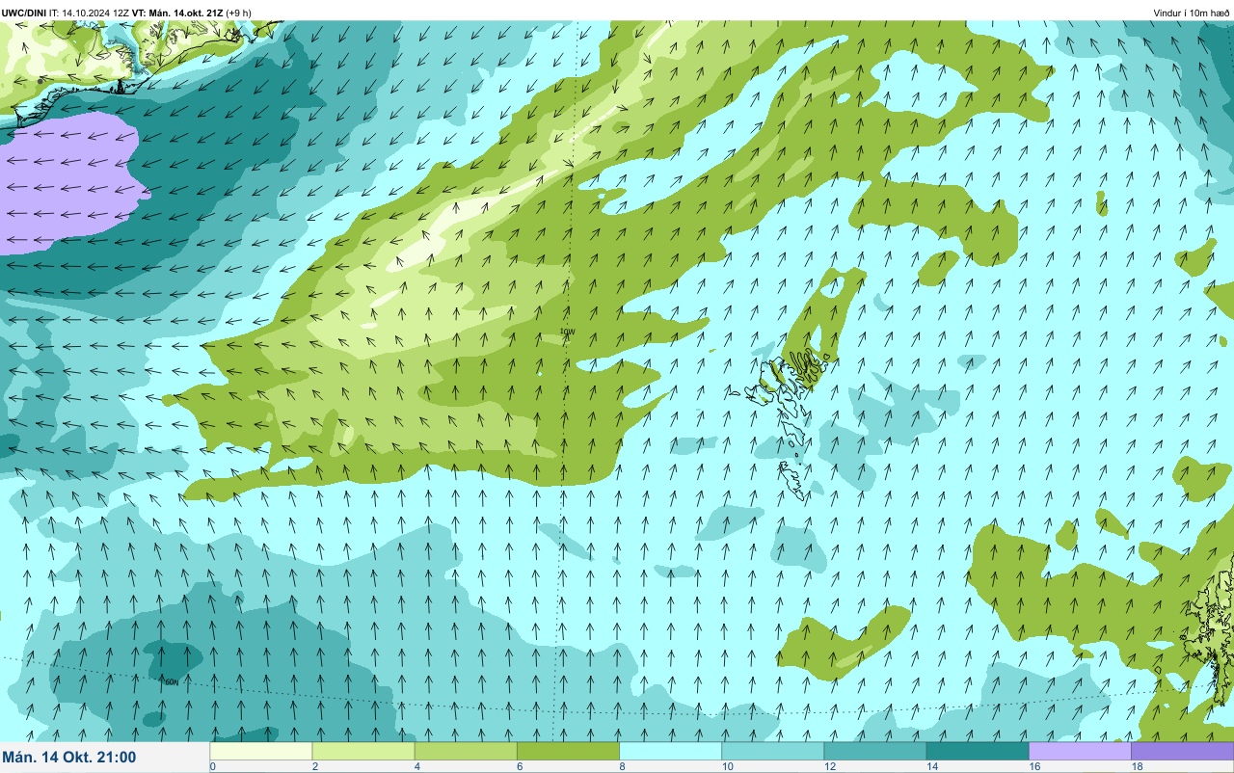Select the green 4–6 legend swatch
The width and height of the screenshot is (1234, 773).
[x=466, y=751]
